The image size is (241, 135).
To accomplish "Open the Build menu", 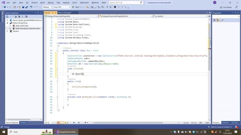I will (43, 3).
